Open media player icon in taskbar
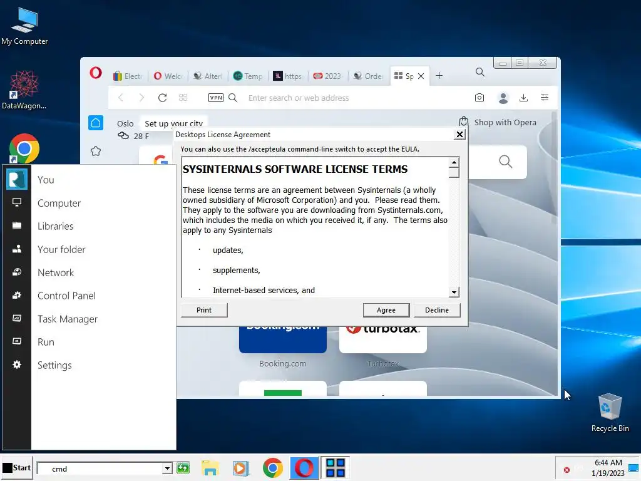Screen dimensions: 641x481 [x=241, y=468]
